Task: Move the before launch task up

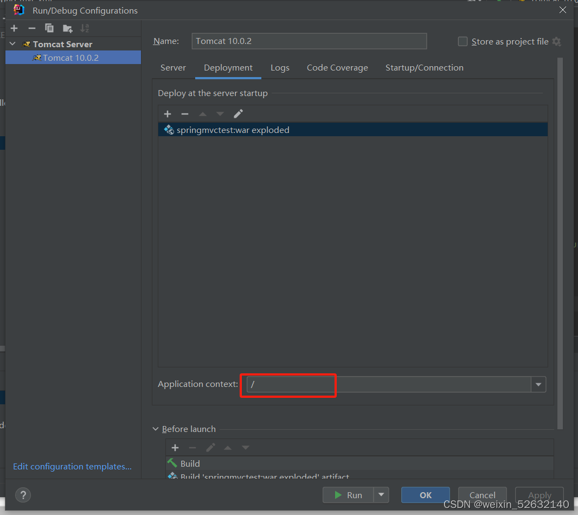Action: tap(228, 448)
